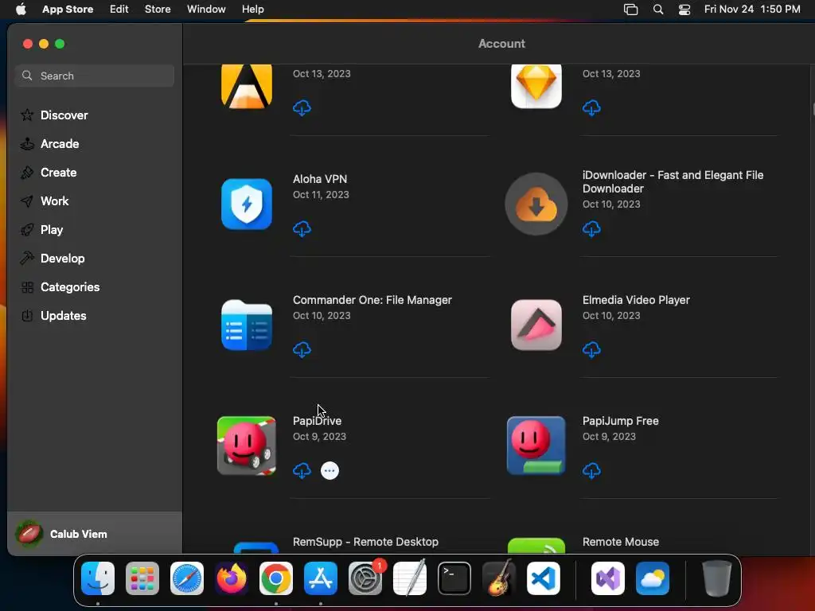Open Trash from the Dock
This screenshot has width=815, height=611.
tap(717, 578)
